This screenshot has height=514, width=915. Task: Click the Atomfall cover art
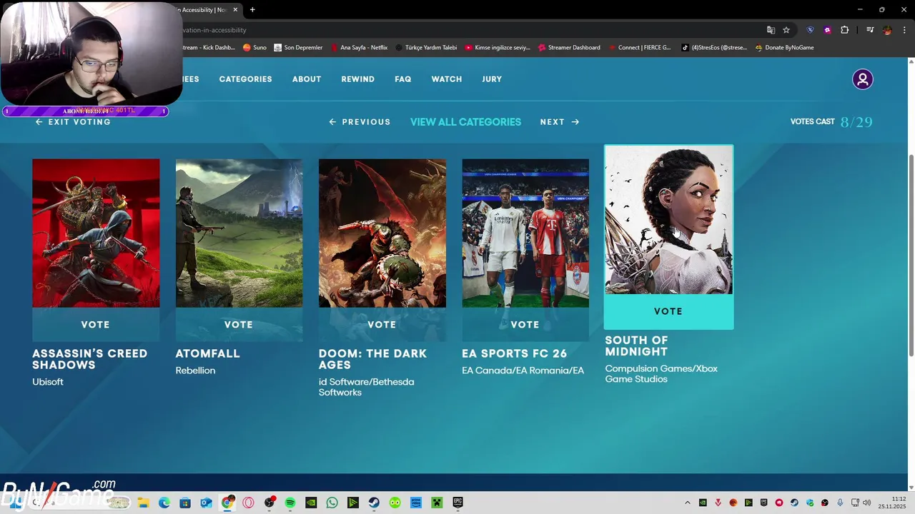[x=239, y=233]
